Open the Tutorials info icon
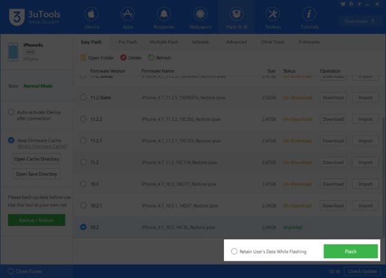Viewport: 386px width, 278px height. click(x=309, y=14)
